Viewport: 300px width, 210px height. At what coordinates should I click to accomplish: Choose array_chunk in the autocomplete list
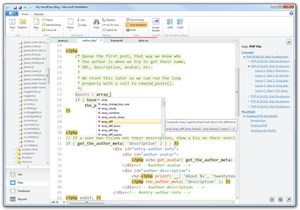[129, 108]
